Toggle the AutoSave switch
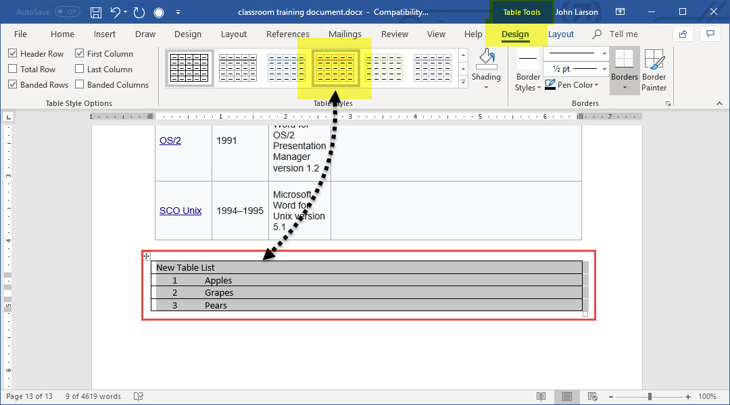 coord(68,12)
